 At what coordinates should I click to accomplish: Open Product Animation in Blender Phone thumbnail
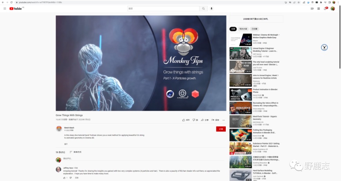tap(241, 94)
